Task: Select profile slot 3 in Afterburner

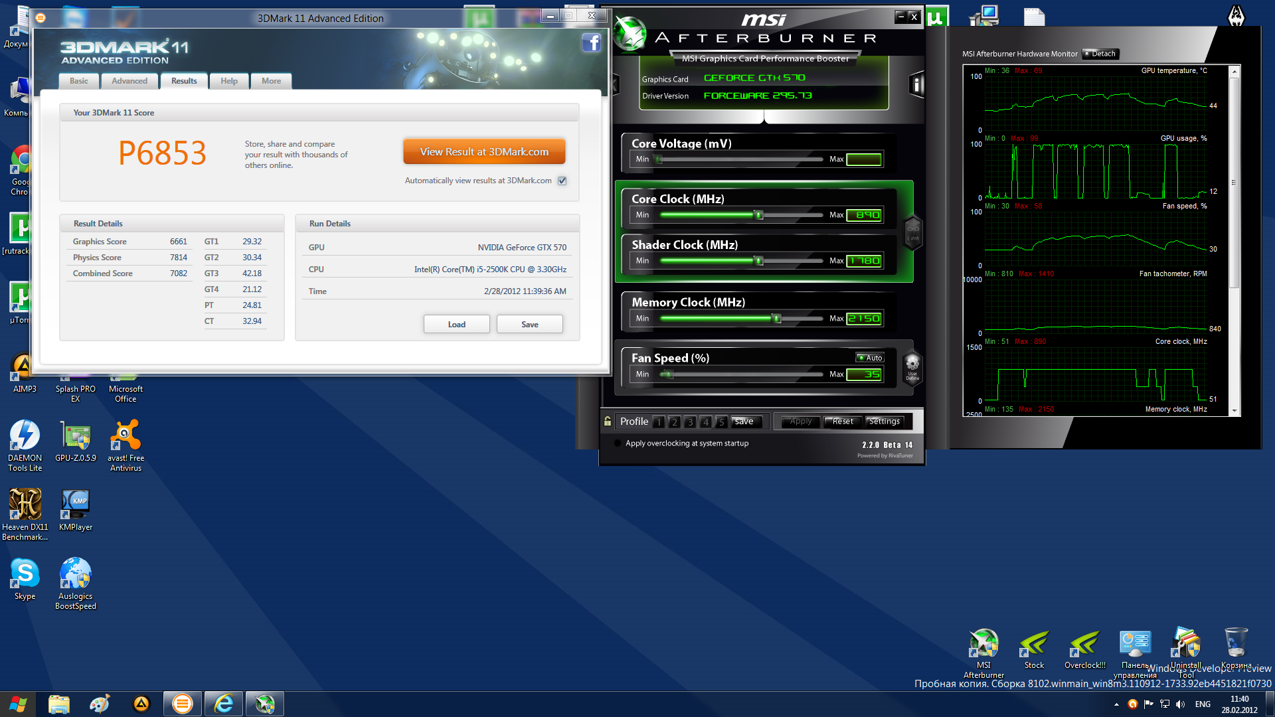Action: click(690, 422)
